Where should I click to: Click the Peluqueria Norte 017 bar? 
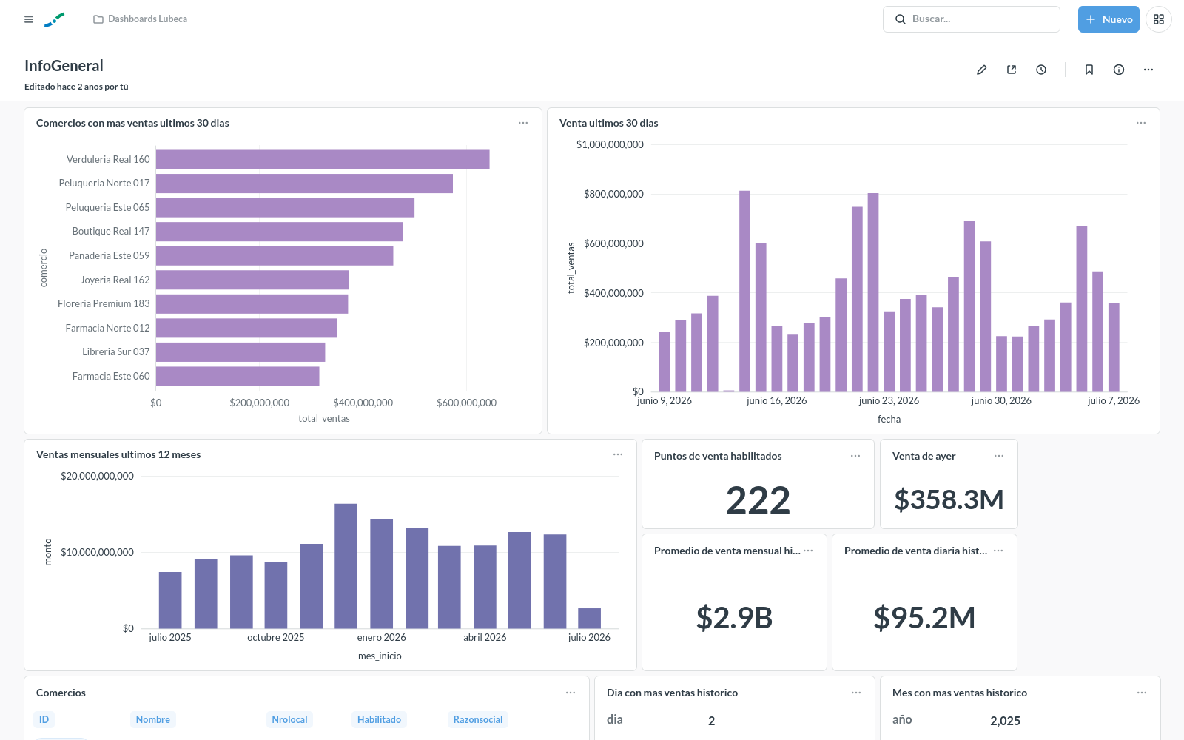(304, 184)
